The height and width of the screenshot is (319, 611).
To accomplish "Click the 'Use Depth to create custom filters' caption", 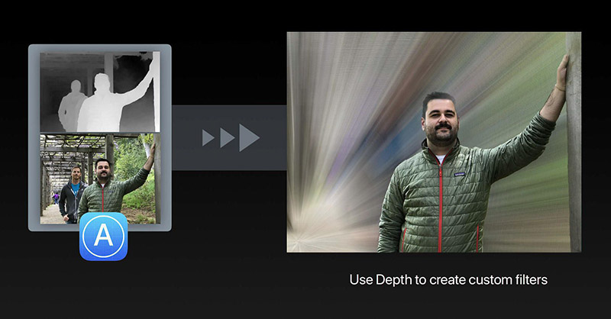I will pos(448,279).
